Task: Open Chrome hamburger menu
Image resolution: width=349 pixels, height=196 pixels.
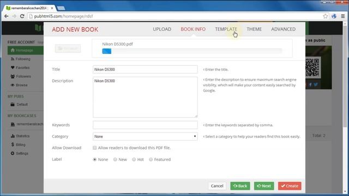Action: coord(343,16)
